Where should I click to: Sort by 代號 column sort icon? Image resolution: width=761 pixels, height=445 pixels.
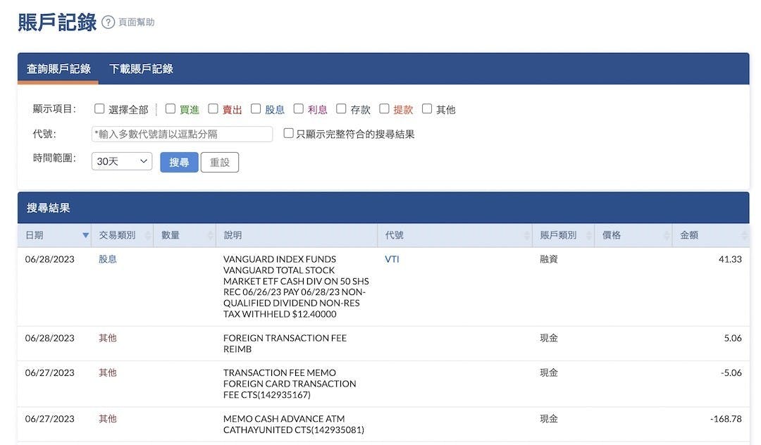(x=526, y=236)
